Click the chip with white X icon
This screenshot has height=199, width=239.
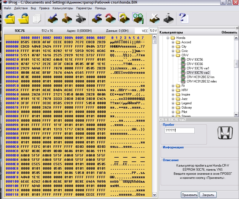click(154, 19)
